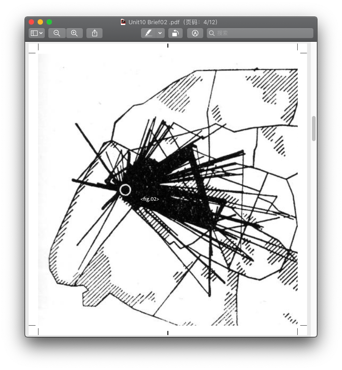Zoom in on the PDF page
This screenshot has height=370, width=342.
pyautogui.click(x=74, y=33)
